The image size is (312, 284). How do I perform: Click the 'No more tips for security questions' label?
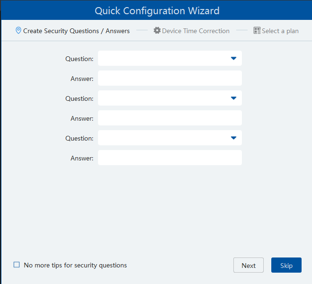[x=75, y=265]
